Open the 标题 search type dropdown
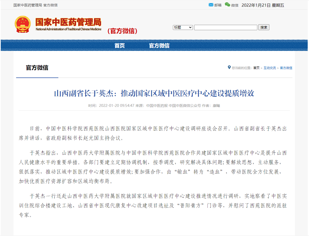Viewport: 309px width, 236px height. coord(183,27)
